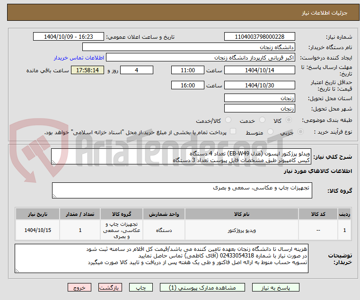Click the واحد شمارش column header
The width and height of the screenshot is (360, 300).
click(164, 214)
